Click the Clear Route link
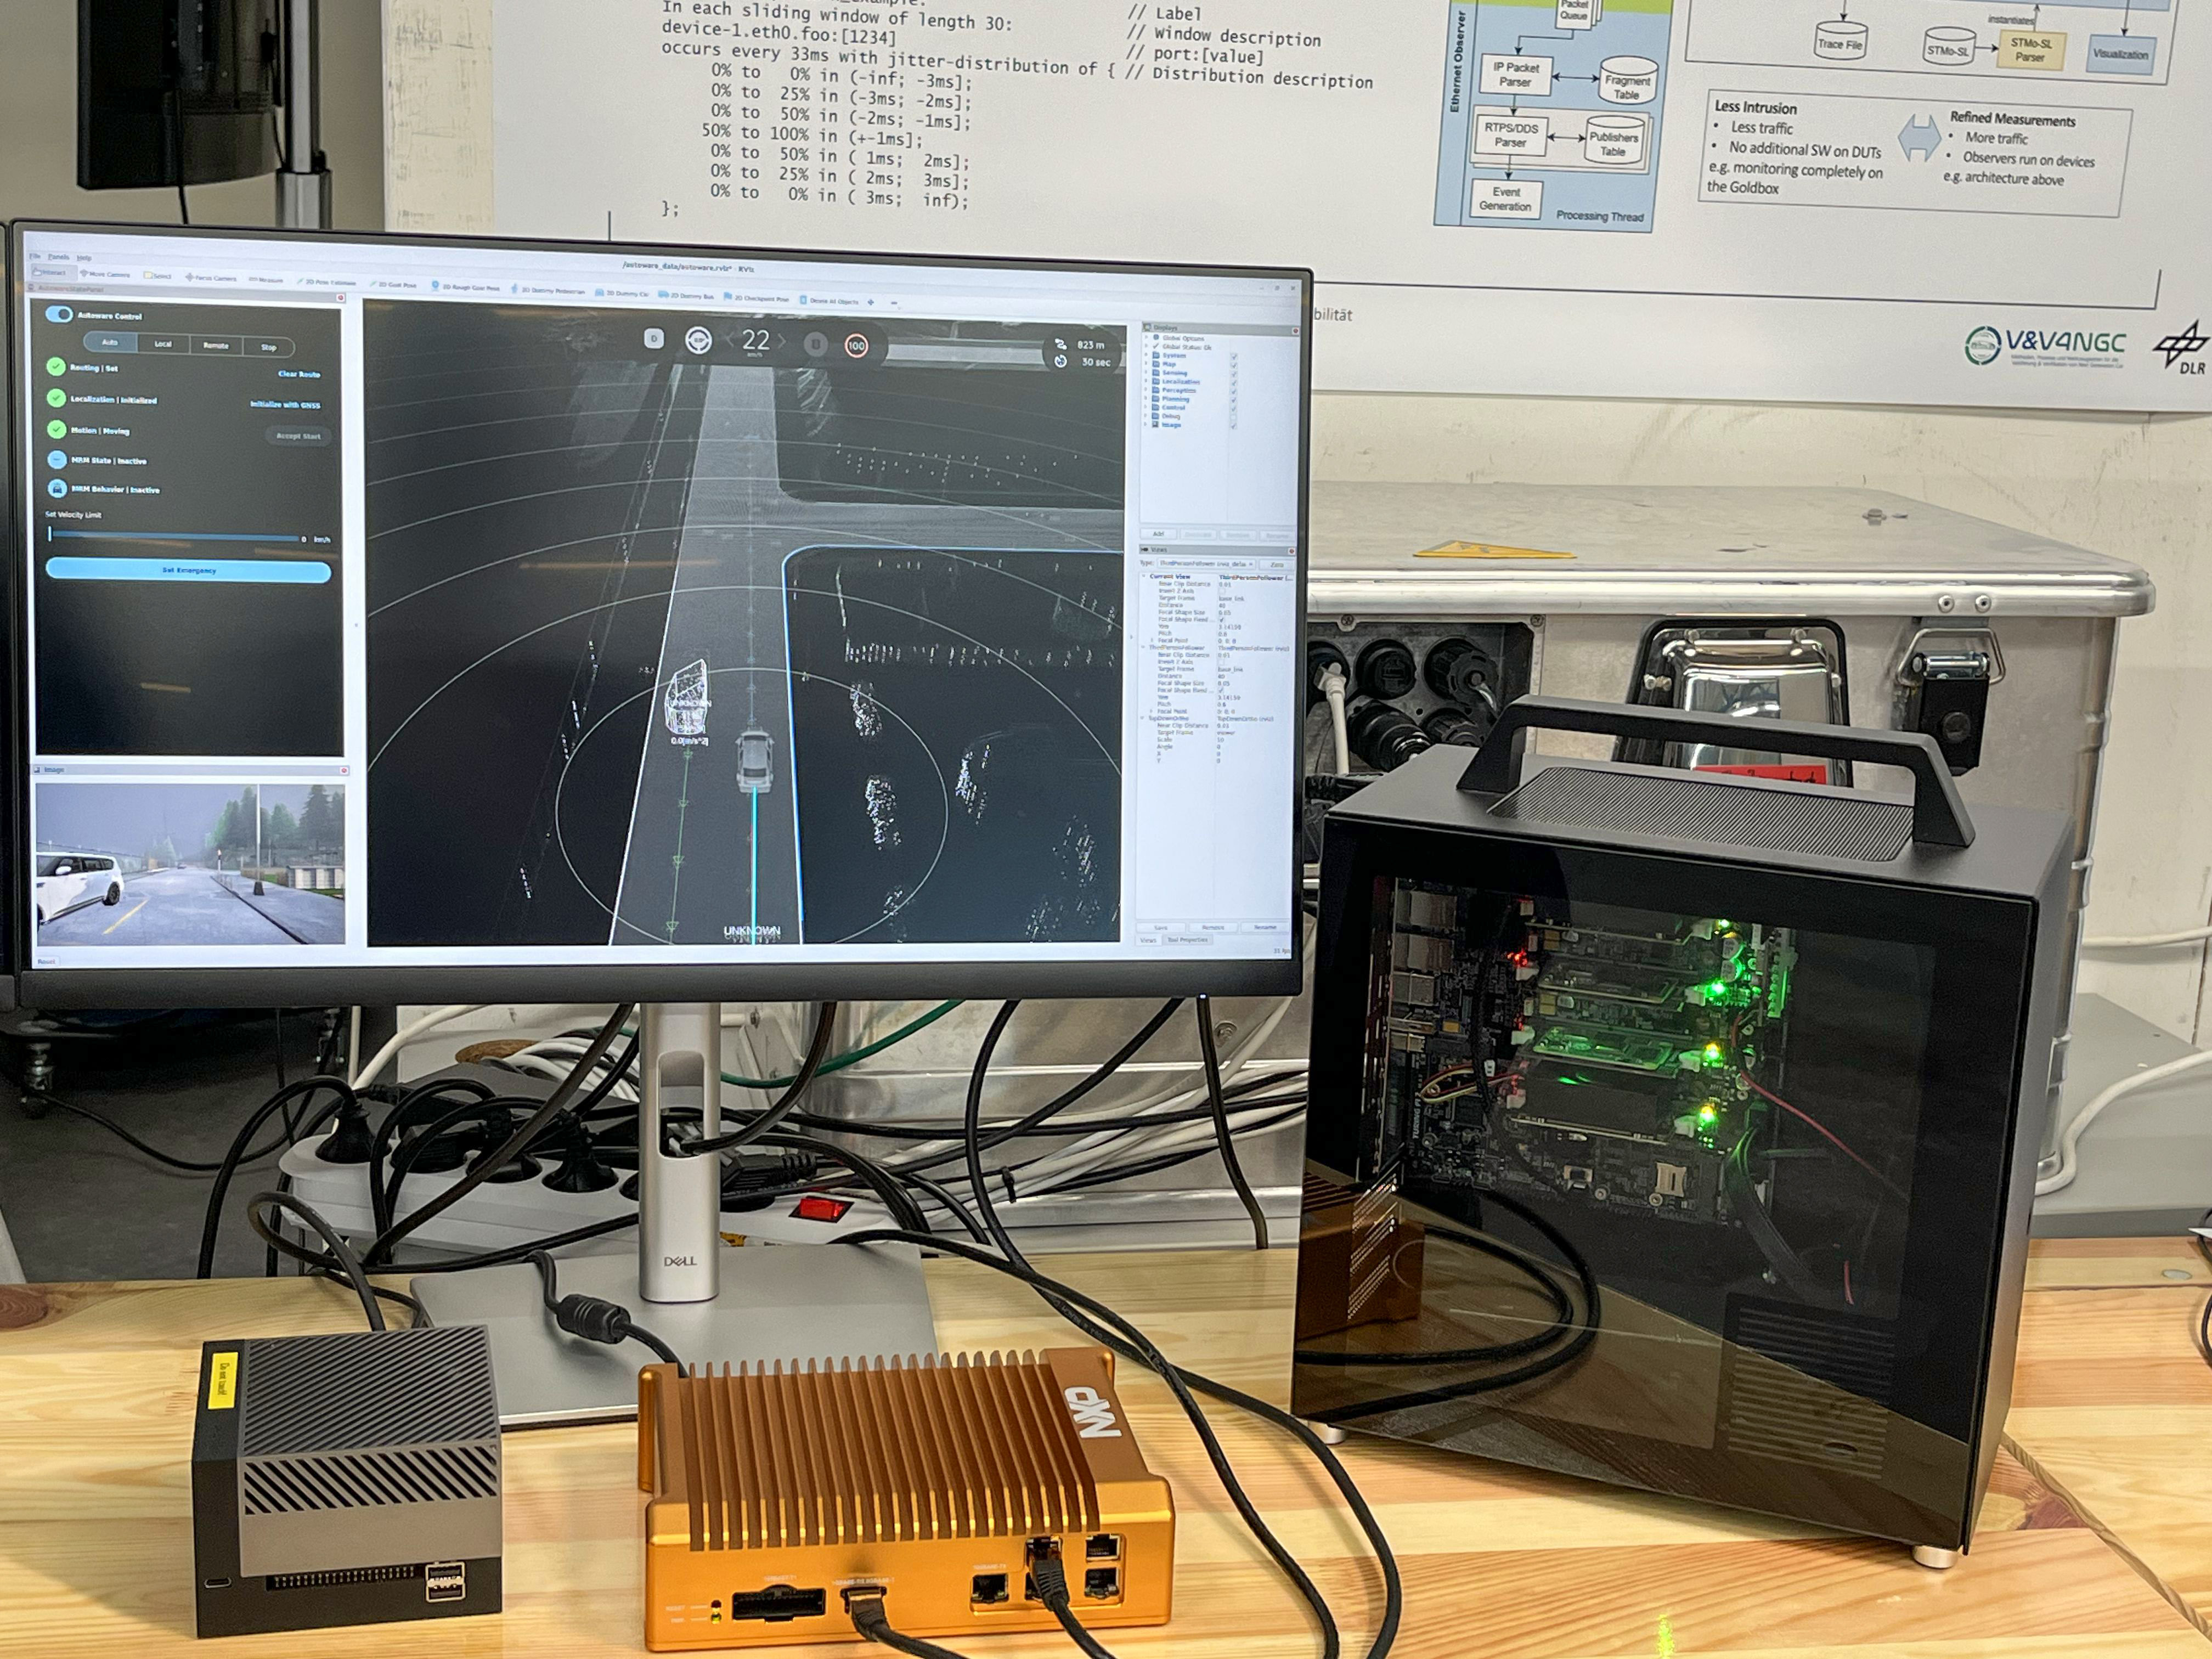The image size is (2212, 1659). point(299,374)
